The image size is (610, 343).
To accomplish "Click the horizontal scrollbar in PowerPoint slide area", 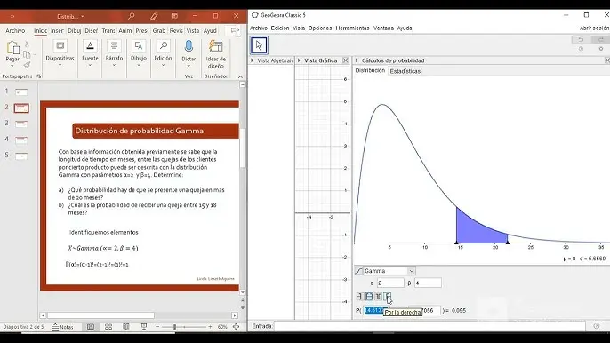I will click(x=100, y=315).
